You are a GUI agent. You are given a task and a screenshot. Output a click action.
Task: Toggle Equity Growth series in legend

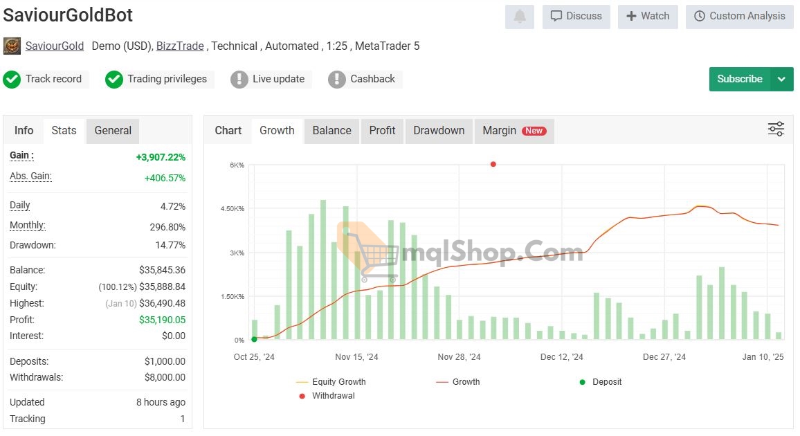pos(331,382)
